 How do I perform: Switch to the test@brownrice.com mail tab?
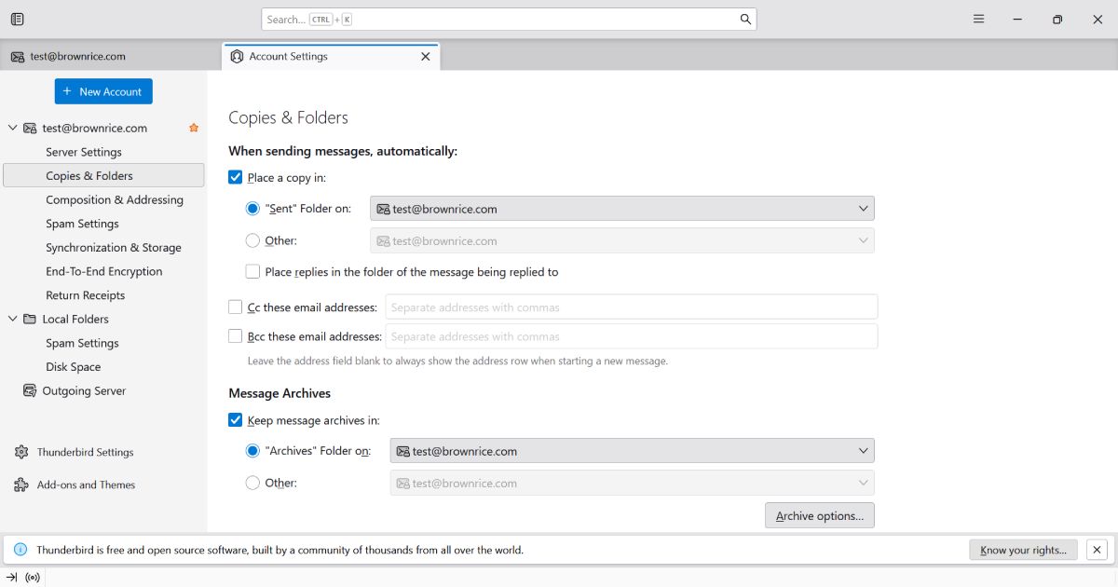pyautogui.click(x=110, y=57)
